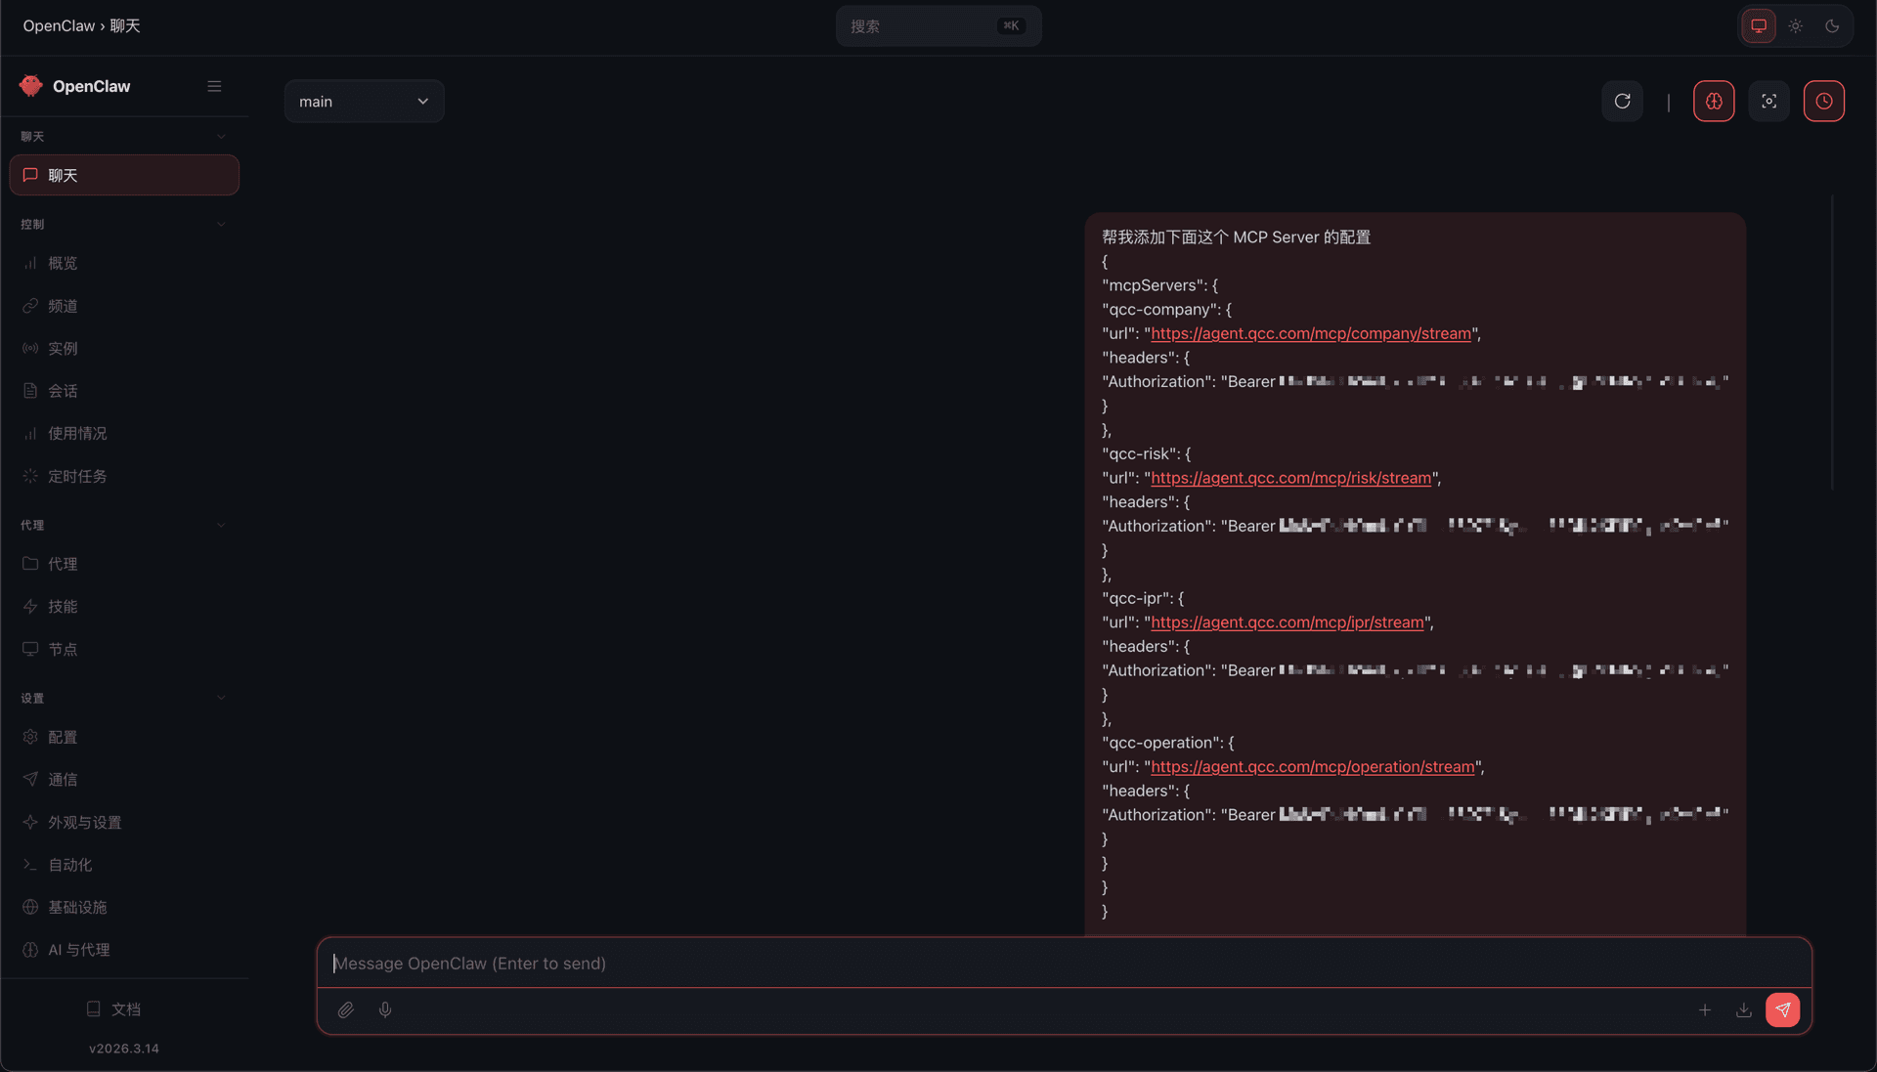The height and width of the screenshot is (1072, 1877).
Task: Collapse the 控制 sidebar section
Action: point(221,225)
